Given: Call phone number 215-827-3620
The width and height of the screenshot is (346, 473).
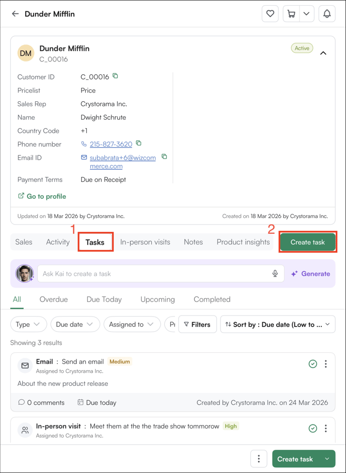Looking at the screenshot, I should [111, 144].
